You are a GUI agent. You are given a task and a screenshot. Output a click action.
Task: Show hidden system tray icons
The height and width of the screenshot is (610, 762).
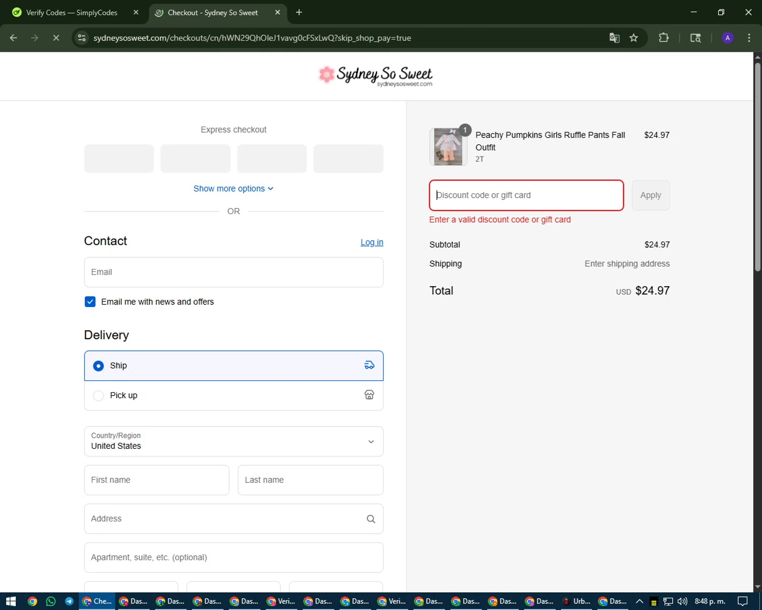click(x=640, y=601)
